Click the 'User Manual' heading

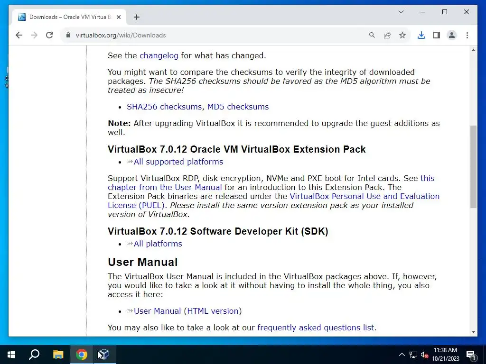tap(142, 262)
